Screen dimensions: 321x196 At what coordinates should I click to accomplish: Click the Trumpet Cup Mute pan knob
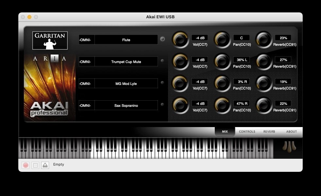222,61
